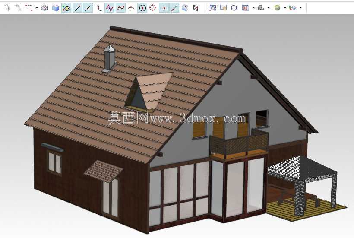Select the triangular dormer window on roof
The image size is (354, 238).
[148, 92]
